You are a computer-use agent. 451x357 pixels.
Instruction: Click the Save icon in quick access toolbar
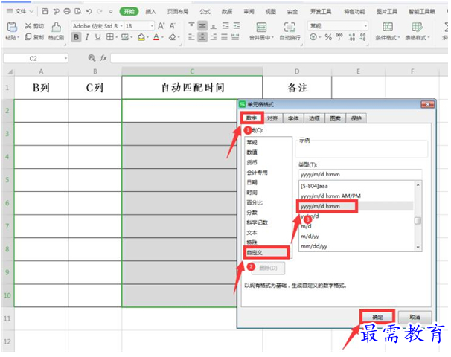pyautogui.click(x=45, y=11)
